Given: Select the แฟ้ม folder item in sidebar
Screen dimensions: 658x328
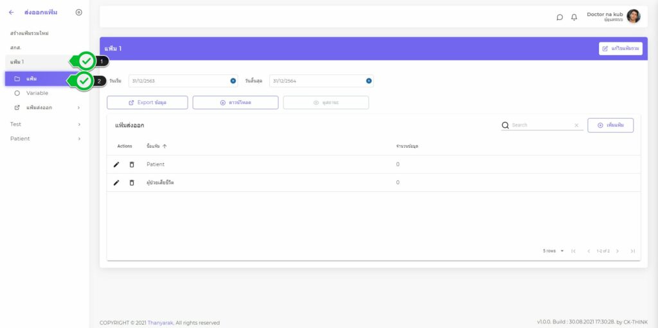Looking at the screenshot, I should [31, 79].
